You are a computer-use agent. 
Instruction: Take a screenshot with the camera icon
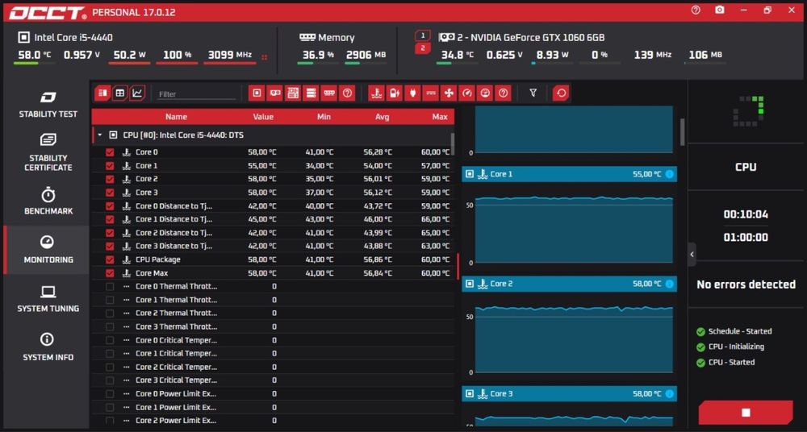720,10
